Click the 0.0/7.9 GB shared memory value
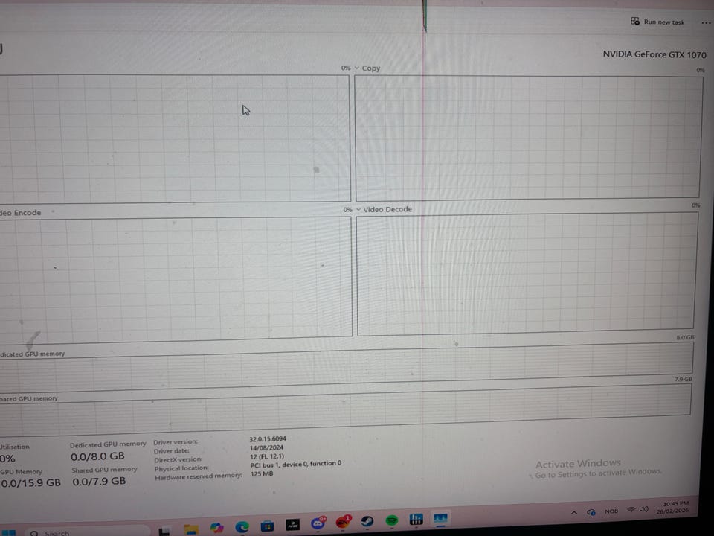Screen dimensions: 714x536 tap(99, 481)
